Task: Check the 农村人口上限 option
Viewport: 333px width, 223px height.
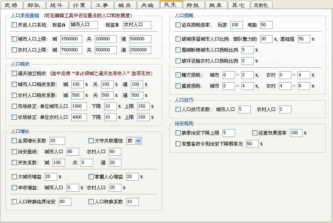Action: 14,50
